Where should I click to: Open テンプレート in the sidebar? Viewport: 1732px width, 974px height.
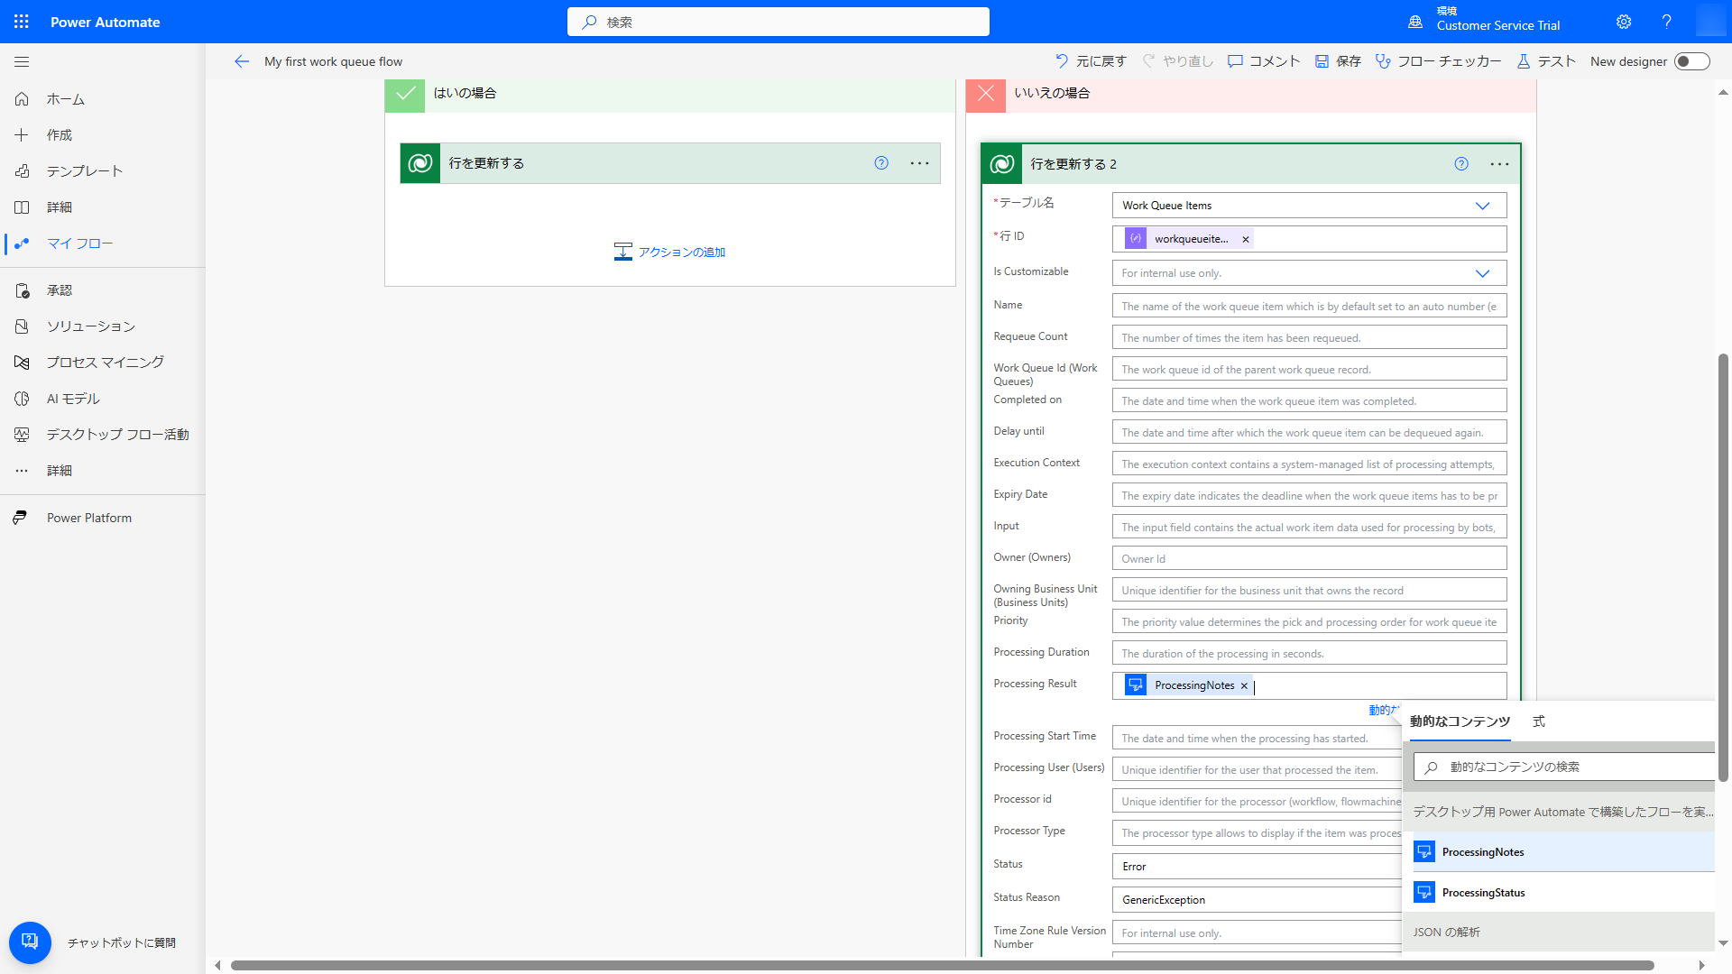point(103,171)
